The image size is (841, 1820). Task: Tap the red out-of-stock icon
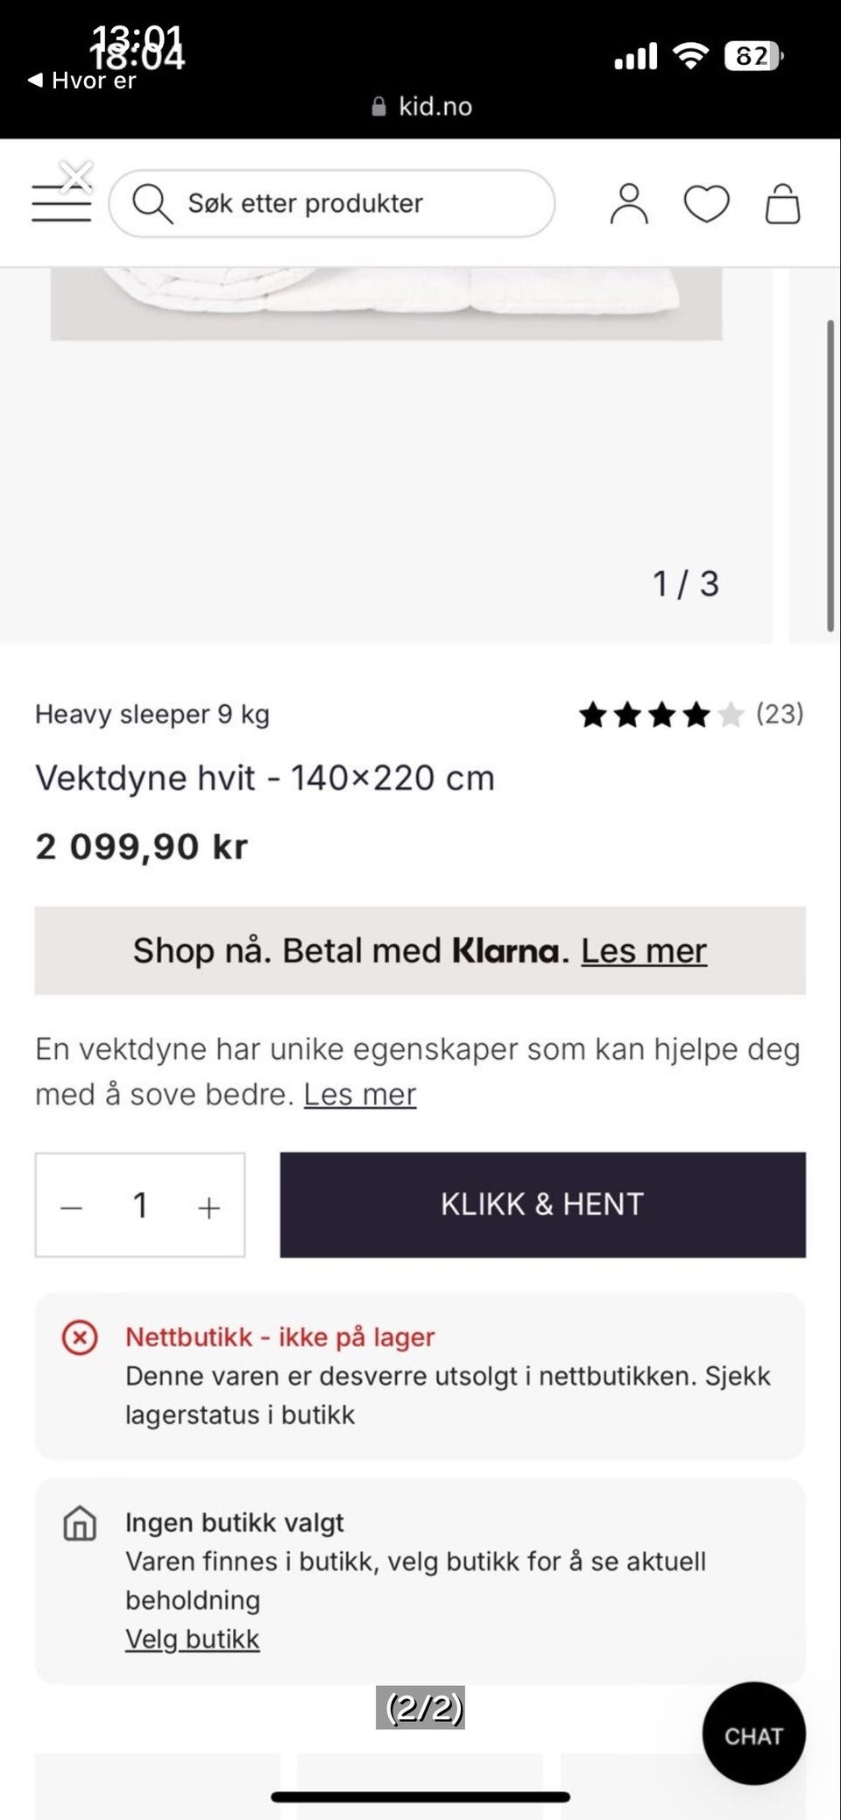coord(80,1337)
